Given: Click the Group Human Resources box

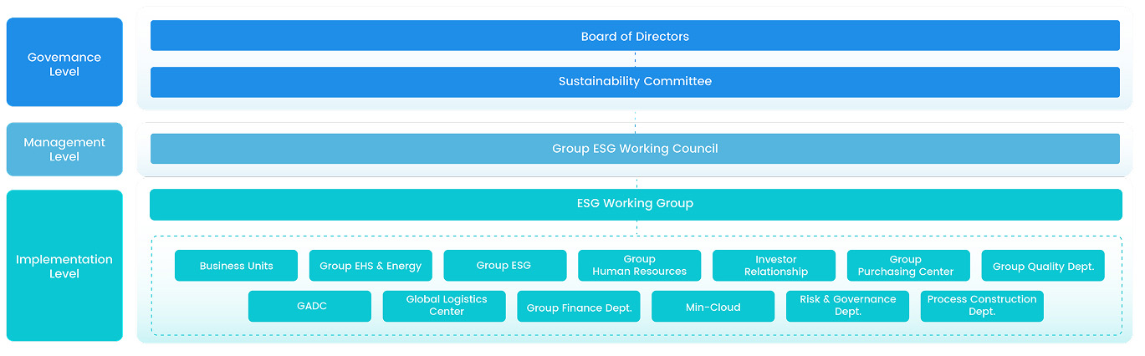Looking at the screenshot, I should 639,266.
